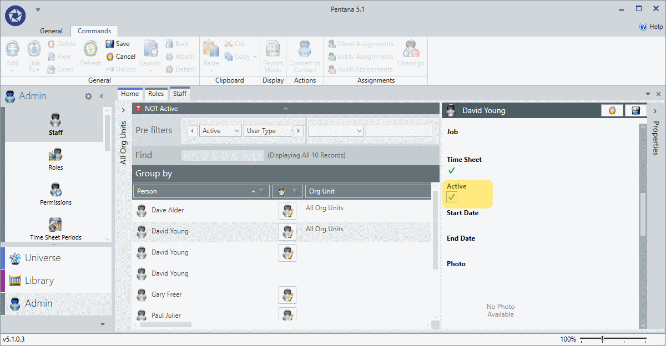Click the Find input field
The image size is (666, 346).
[223, 155]
